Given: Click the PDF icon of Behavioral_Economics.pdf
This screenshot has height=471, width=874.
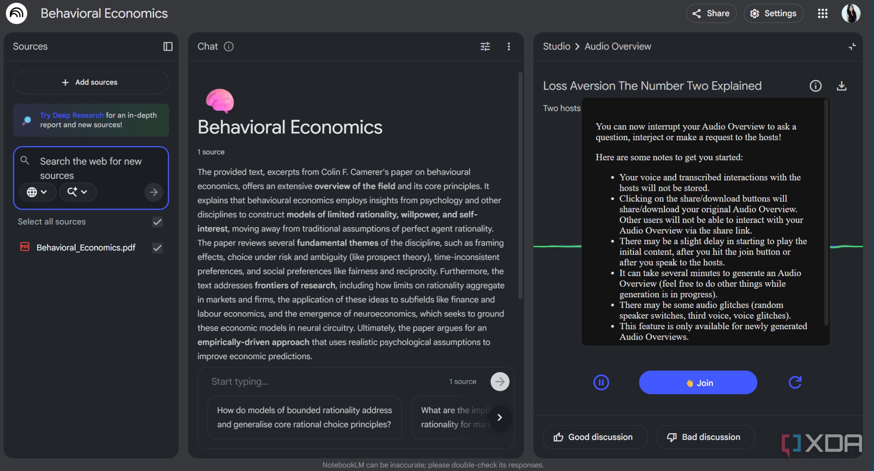Looking at the screenshot, I should point(25,247).
